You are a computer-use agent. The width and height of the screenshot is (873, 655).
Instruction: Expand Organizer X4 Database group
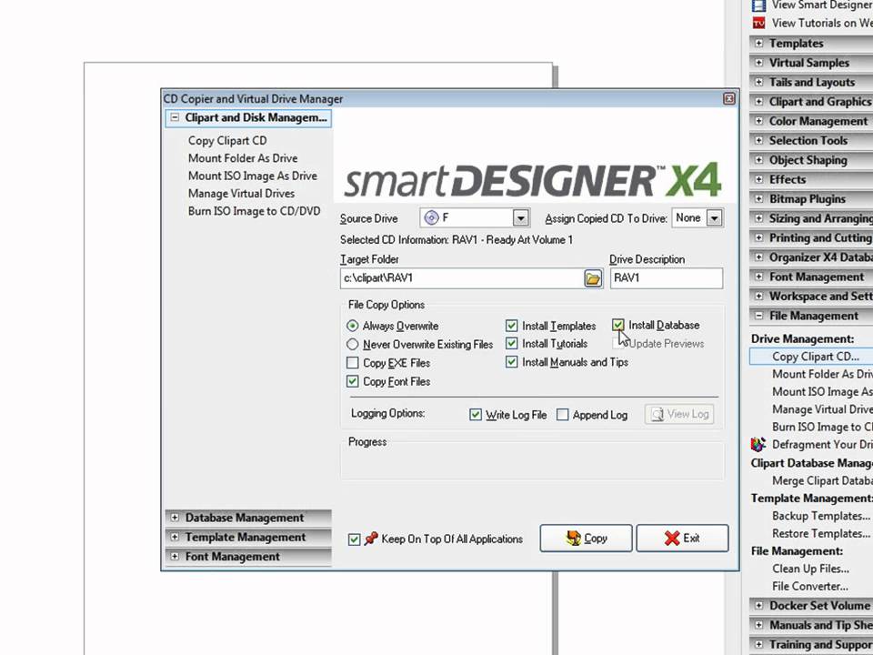pyautogui.click(x=758, y=257)
